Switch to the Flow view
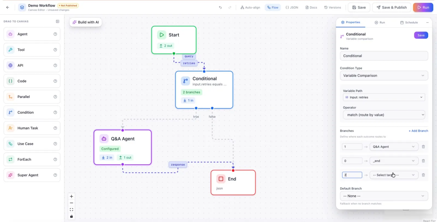 [273, 7]
